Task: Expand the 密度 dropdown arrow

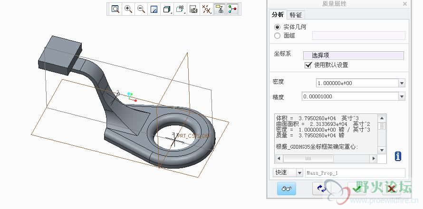Action: pos(402,83)
